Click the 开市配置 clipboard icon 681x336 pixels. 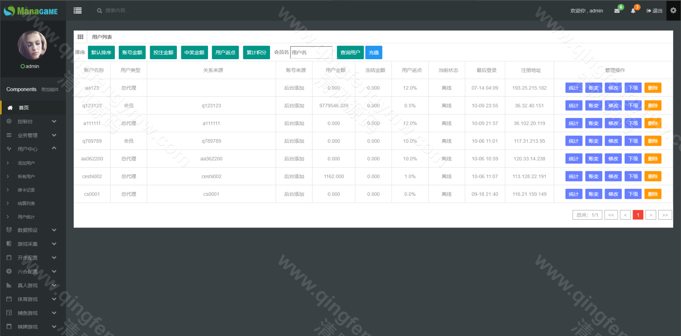(x=9, y=258)
